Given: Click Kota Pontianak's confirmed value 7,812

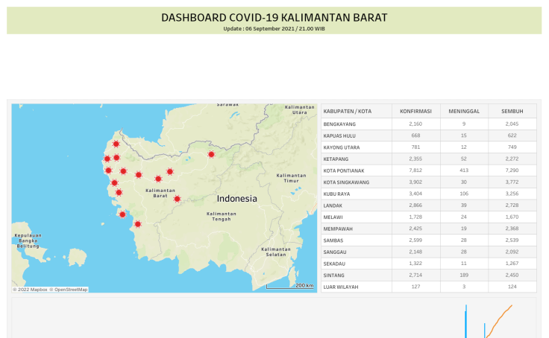Looking at the screenshot, I should click(415, 170).
